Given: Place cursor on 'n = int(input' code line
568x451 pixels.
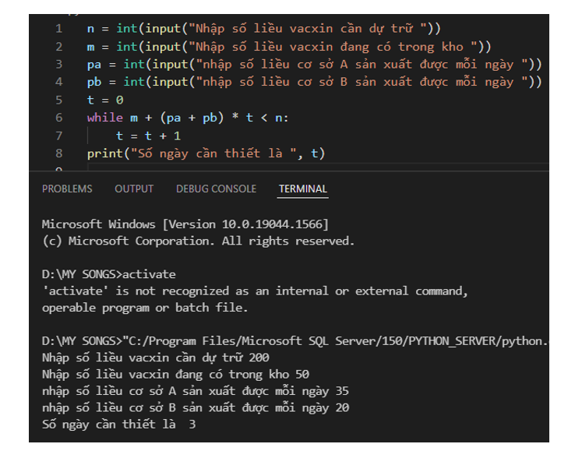Looking at the screenshot, I should tap(263, 29).
